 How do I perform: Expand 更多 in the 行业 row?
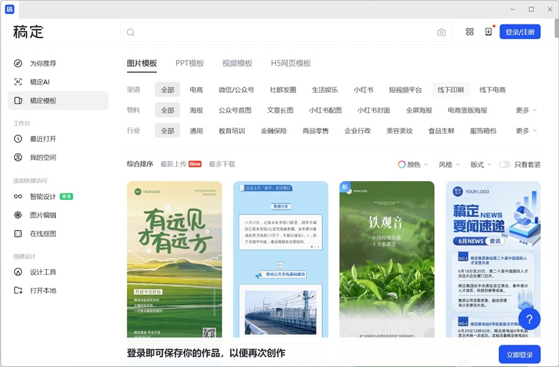pyautogui.click(x=526, y=131)
